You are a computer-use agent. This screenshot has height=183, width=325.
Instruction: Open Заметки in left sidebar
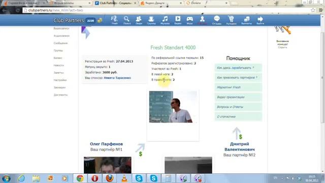[59, 73]
